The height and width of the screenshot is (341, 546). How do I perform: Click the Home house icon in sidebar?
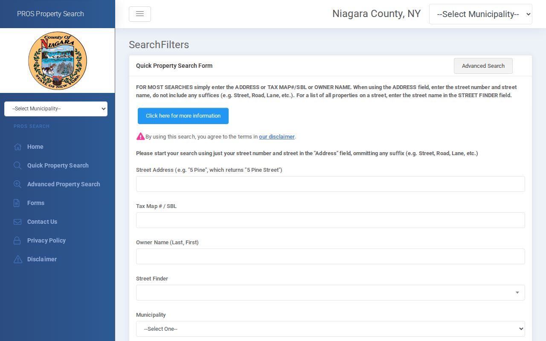(17, 147)
